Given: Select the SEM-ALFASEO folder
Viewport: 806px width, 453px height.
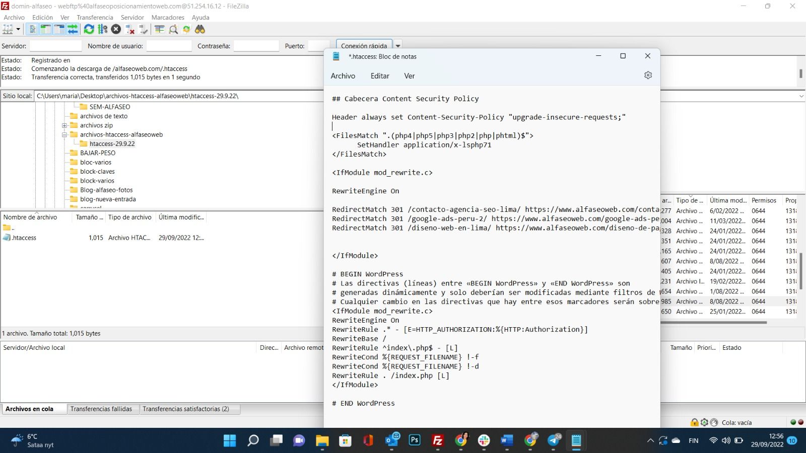Looking at the screenshot, I should [x=109, y=107].
